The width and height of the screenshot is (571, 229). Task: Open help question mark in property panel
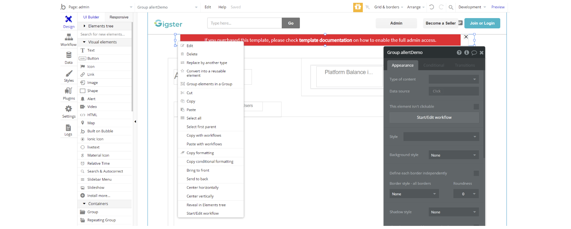pos(459,52)
